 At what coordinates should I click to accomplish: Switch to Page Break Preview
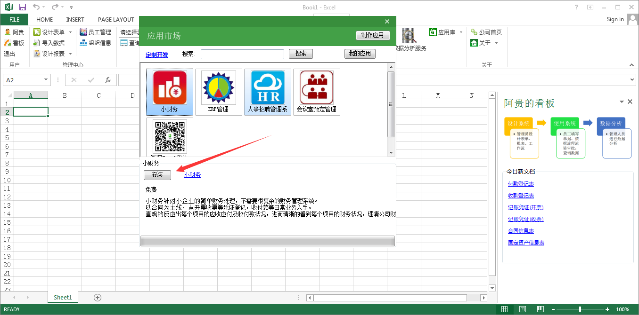coord(540,309)
